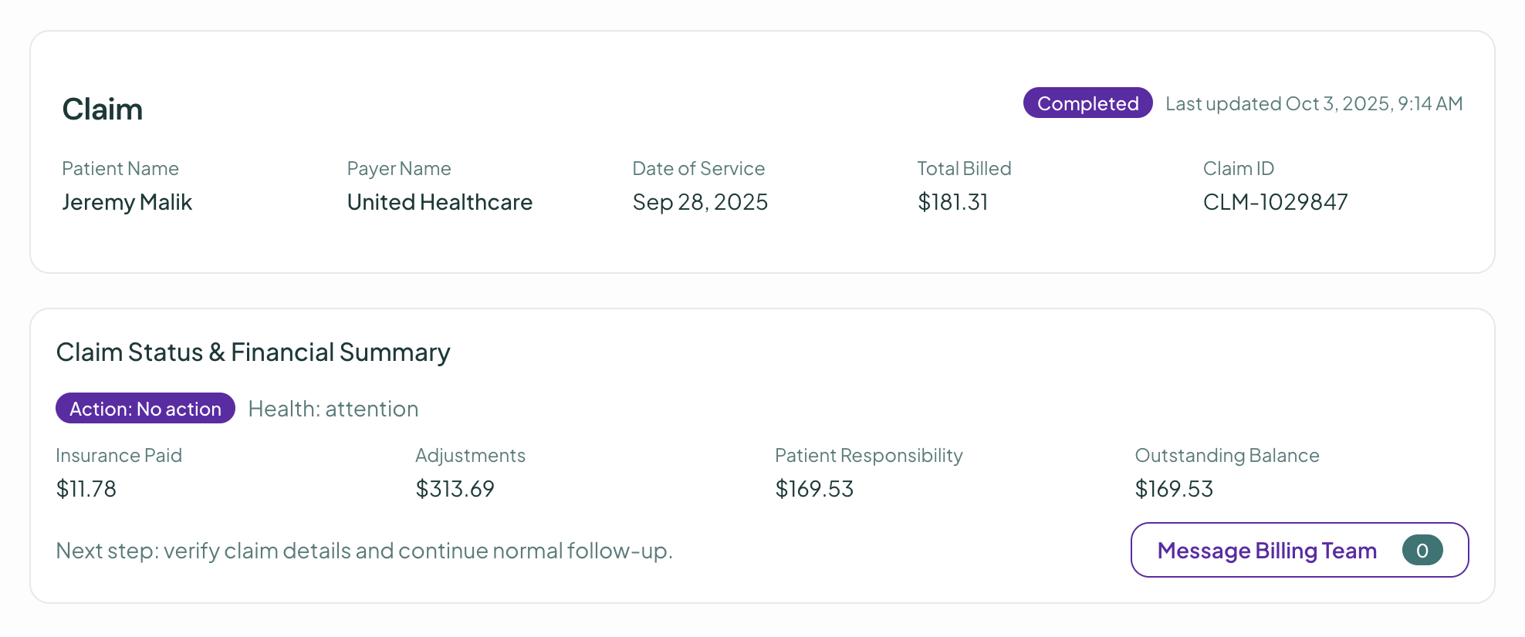The height and width of the screenshot is (637, 1525).
Task: Click the Last updated Oct 3 timestamp
Action: click(1314, 103)
